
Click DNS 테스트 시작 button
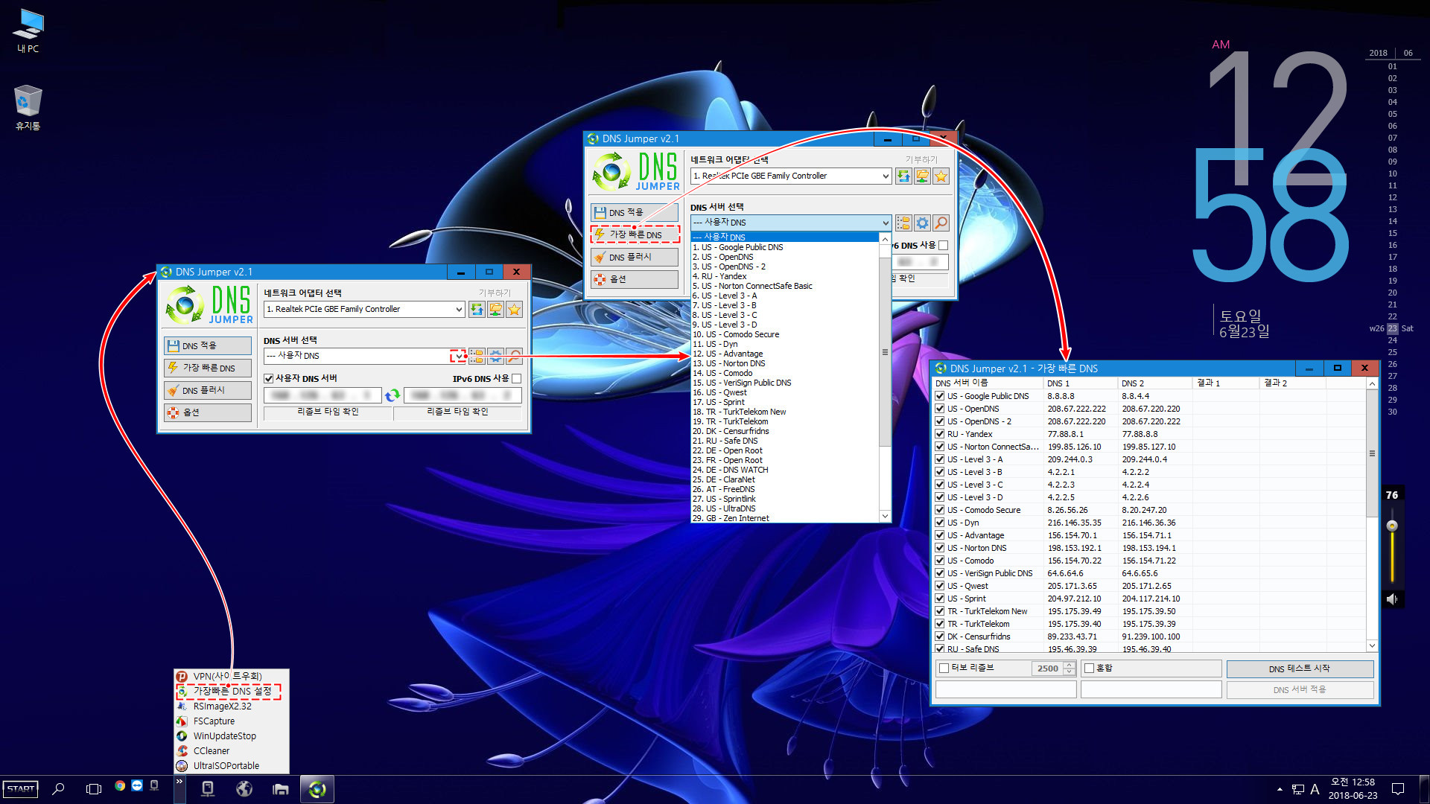(1300, 669)
